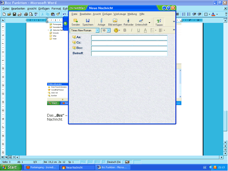
Task: Apply Word font color red A
Action: (213, 14)
